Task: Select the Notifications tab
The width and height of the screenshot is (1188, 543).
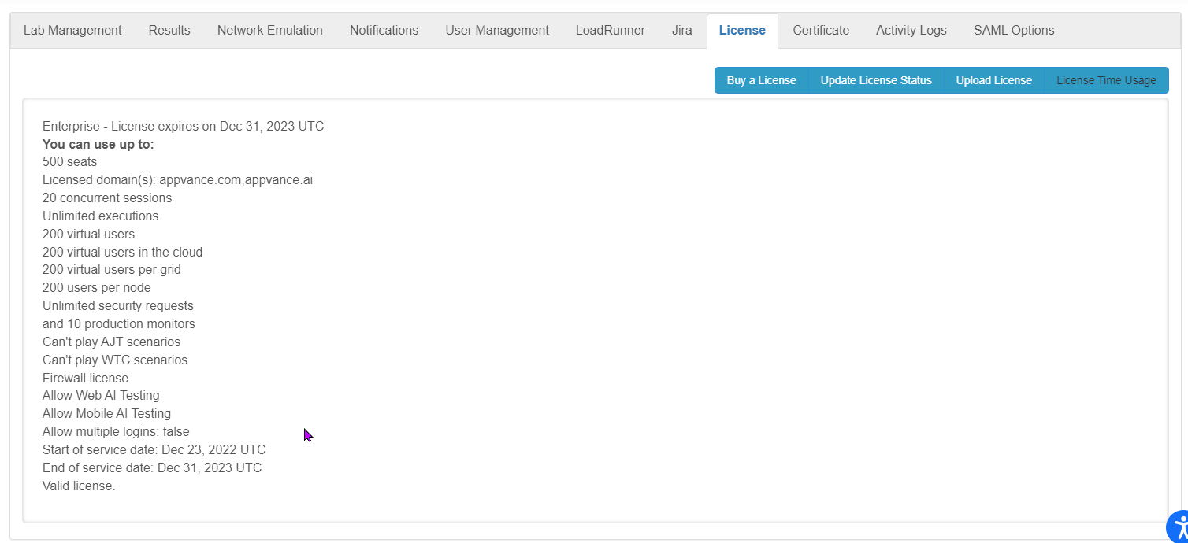Action: coord(384,31)
